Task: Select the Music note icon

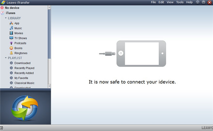Action: (11, 28)
